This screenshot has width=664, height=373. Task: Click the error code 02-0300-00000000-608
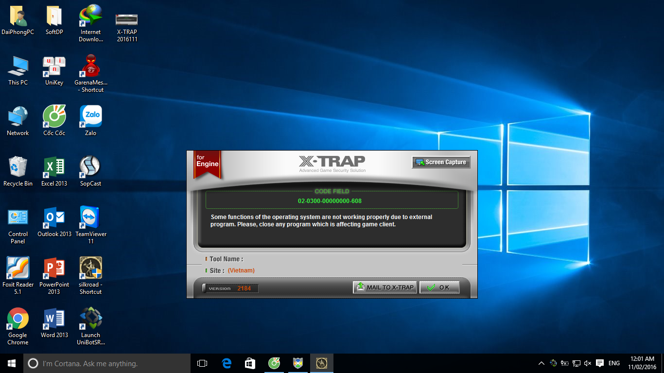click(330, 201)
